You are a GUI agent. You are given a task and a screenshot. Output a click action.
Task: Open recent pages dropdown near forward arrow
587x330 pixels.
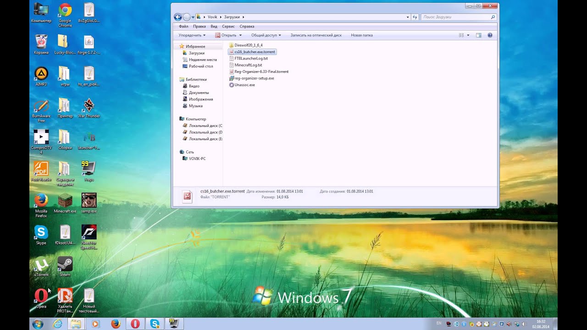tap(193, 17)
